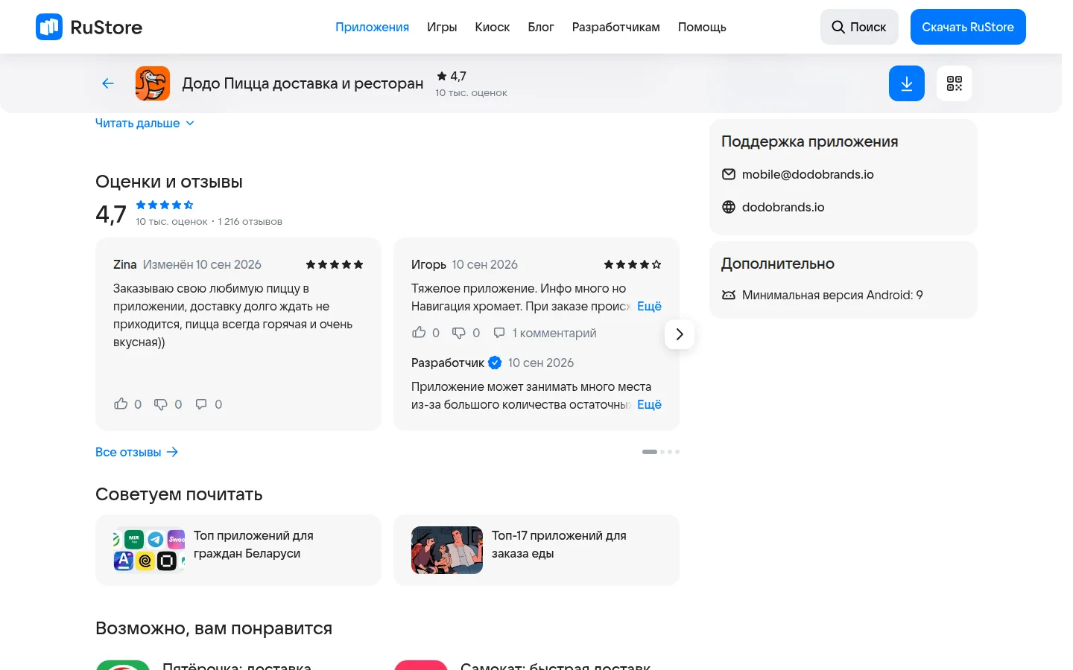Show QR code with the QR icon button
This screenshot has width=1073, height=670.
(955, 83)
